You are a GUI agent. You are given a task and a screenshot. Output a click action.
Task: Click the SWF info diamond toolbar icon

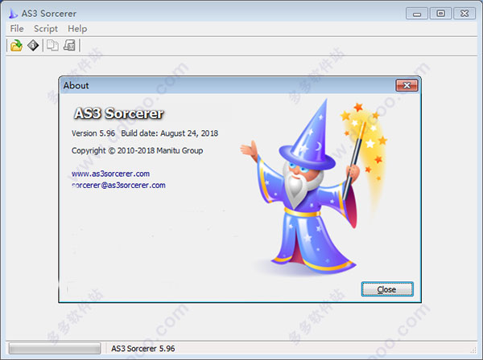pos(33,46)
